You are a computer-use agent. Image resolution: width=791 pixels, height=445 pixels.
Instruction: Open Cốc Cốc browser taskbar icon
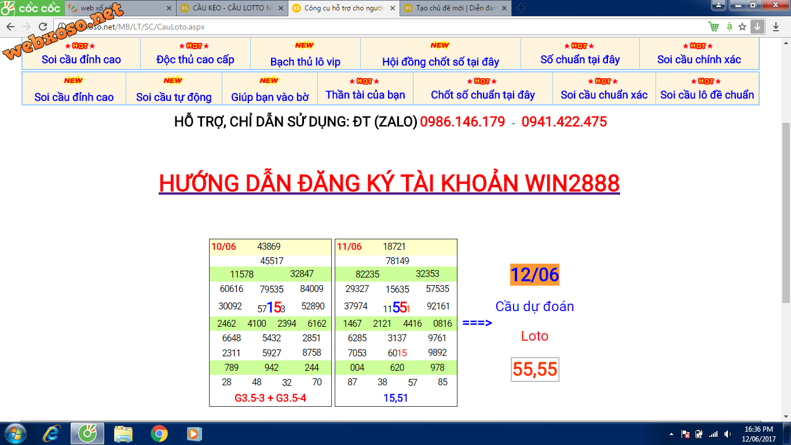click(x=87, y=433)
